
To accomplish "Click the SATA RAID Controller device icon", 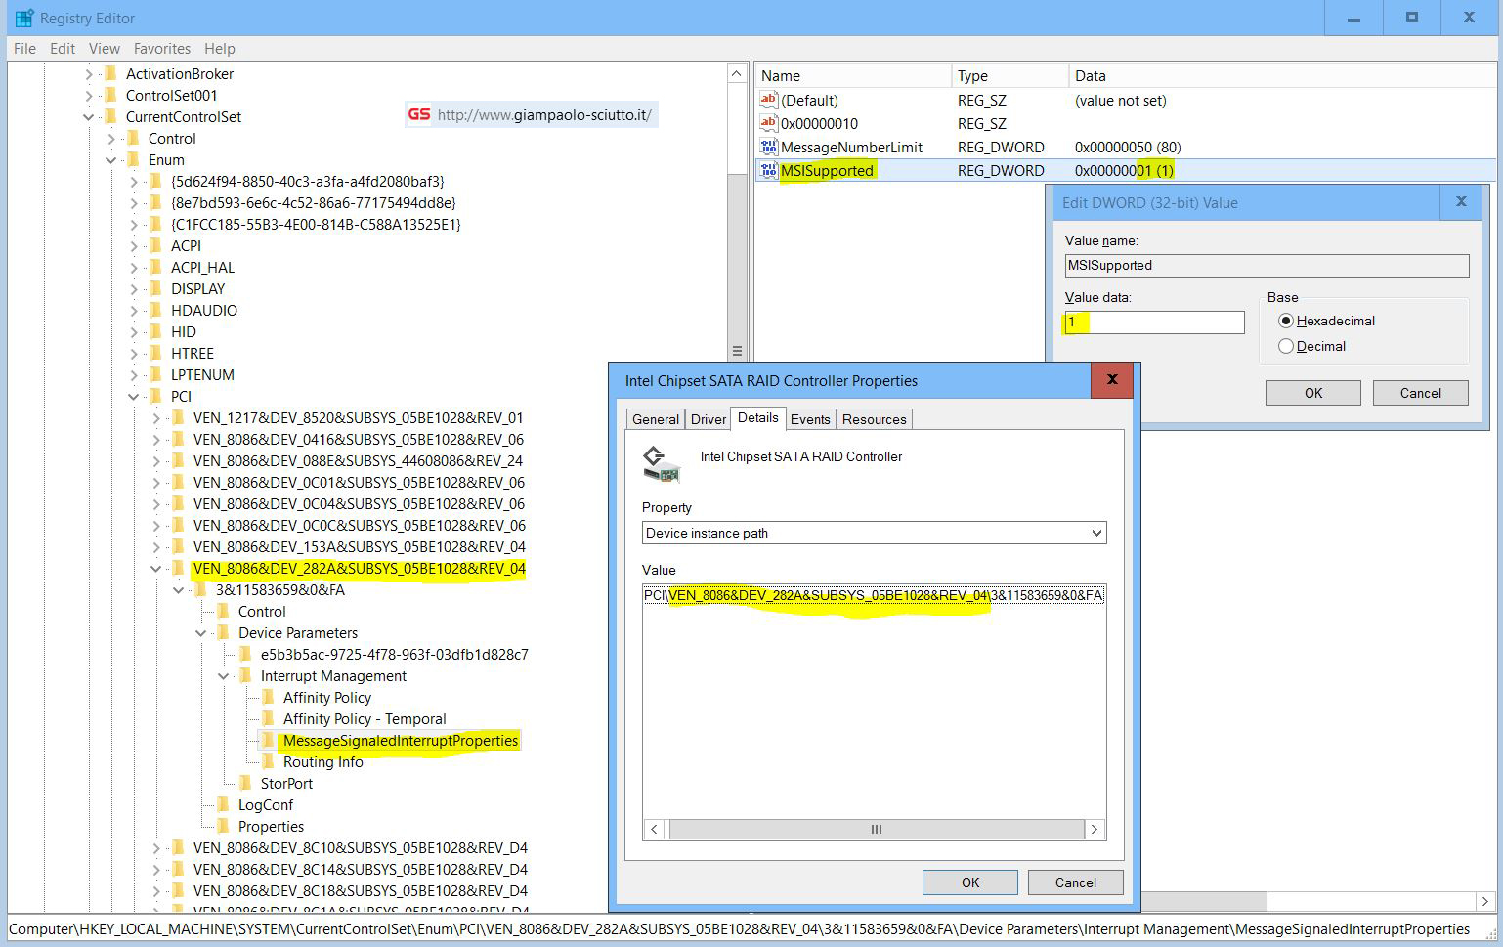I will (661, 463).
